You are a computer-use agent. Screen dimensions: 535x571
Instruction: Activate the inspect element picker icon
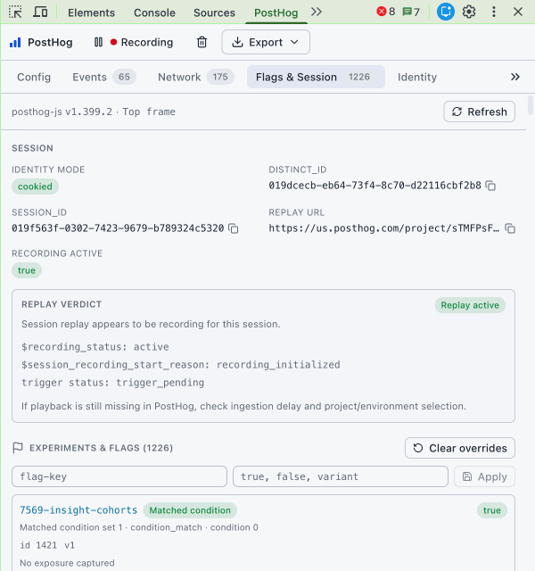[15, 12]
